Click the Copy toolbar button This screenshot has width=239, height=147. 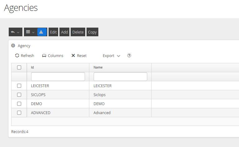pyautogui.click(x=92, y=32)
